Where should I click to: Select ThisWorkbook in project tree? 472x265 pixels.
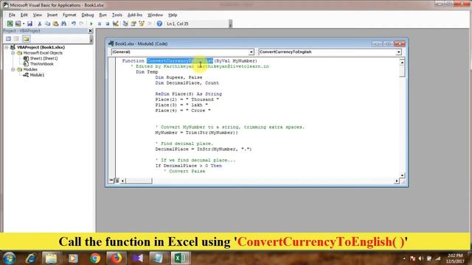41,64
